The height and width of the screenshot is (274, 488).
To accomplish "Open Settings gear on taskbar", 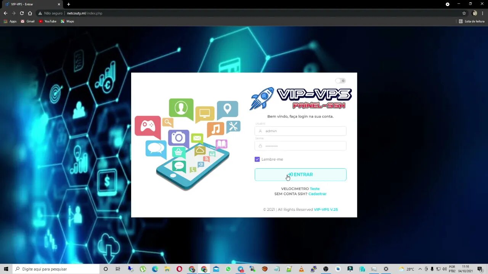I will pos(386,269).
